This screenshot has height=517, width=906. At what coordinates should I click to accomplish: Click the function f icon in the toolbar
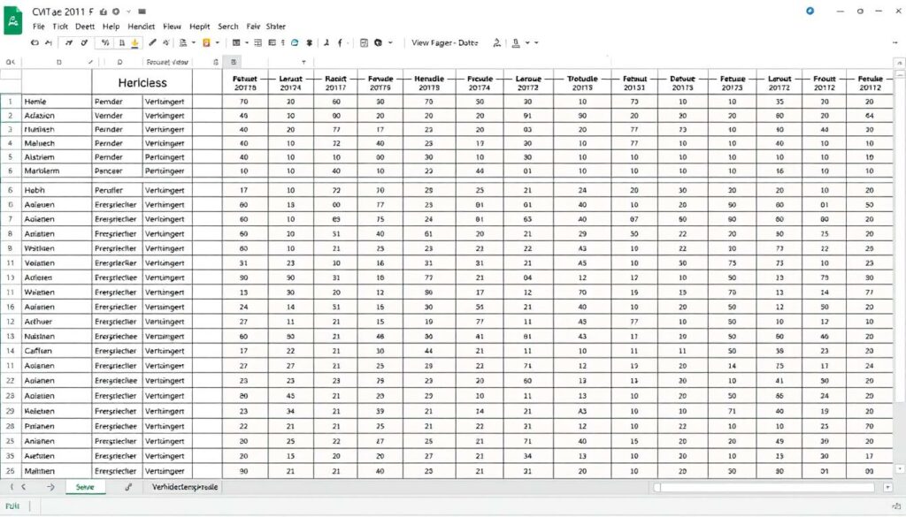[340, 42]
